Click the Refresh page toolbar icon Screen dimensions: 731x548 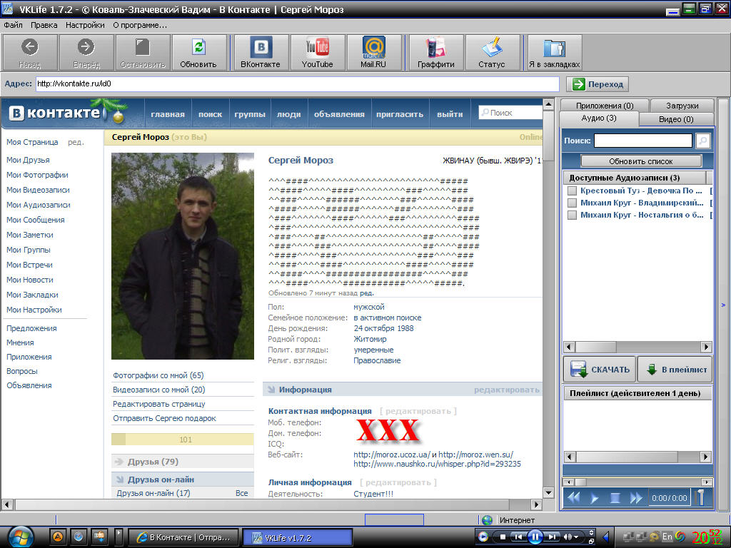coord(198,48)
